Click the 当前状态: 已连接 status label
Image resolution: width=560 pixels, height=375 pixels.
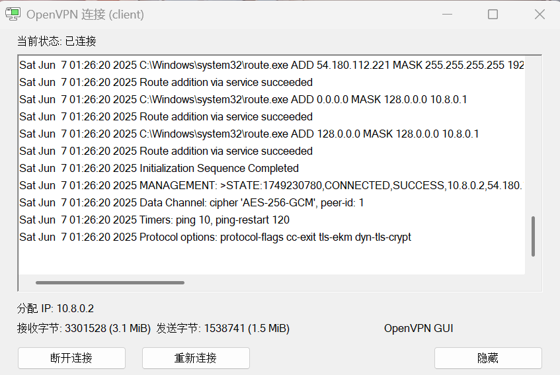56,41
